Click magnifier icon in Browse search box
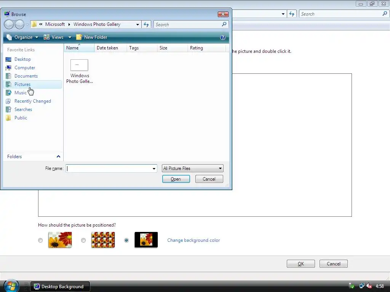This screenshot has height=292, width=390. point(224,24)
